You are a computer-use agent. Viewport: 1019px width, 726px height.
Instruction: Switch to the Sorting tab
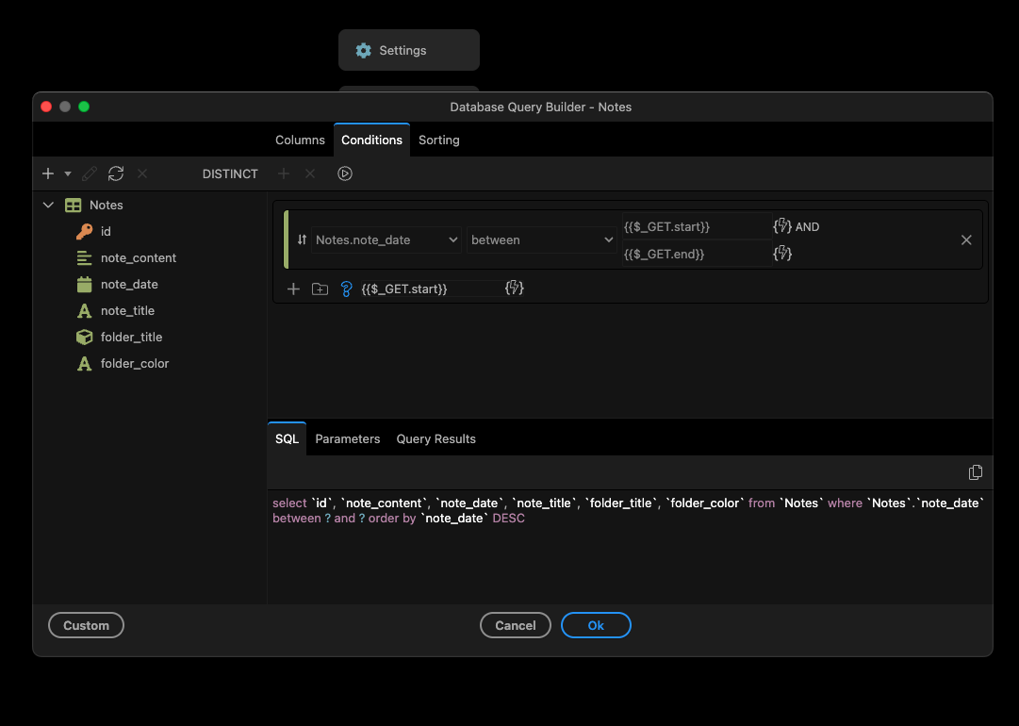click(439, 140)
